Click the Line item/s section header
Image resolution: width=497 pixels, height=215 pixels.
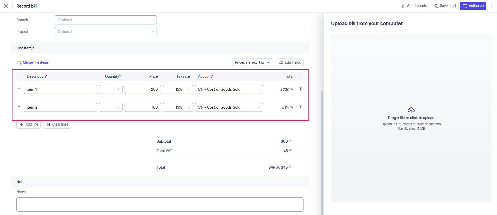pyautogui.click(x=160, y=48)
